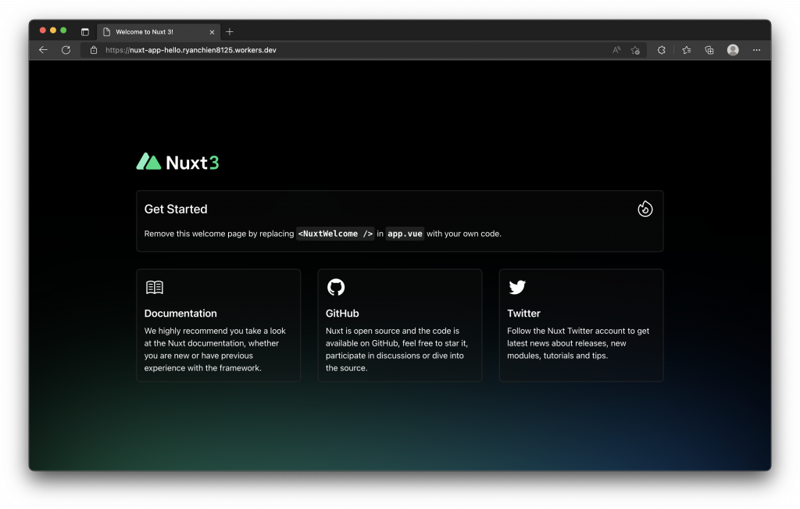Screen dimensions: 800x509
Task: Open the user profile avatar
Action: click(733, 49)
